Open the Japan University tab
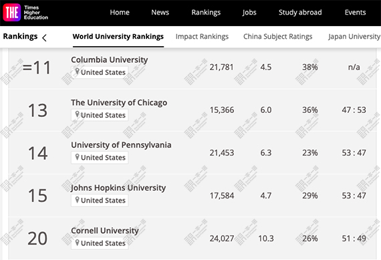 [x=354, y=37]
